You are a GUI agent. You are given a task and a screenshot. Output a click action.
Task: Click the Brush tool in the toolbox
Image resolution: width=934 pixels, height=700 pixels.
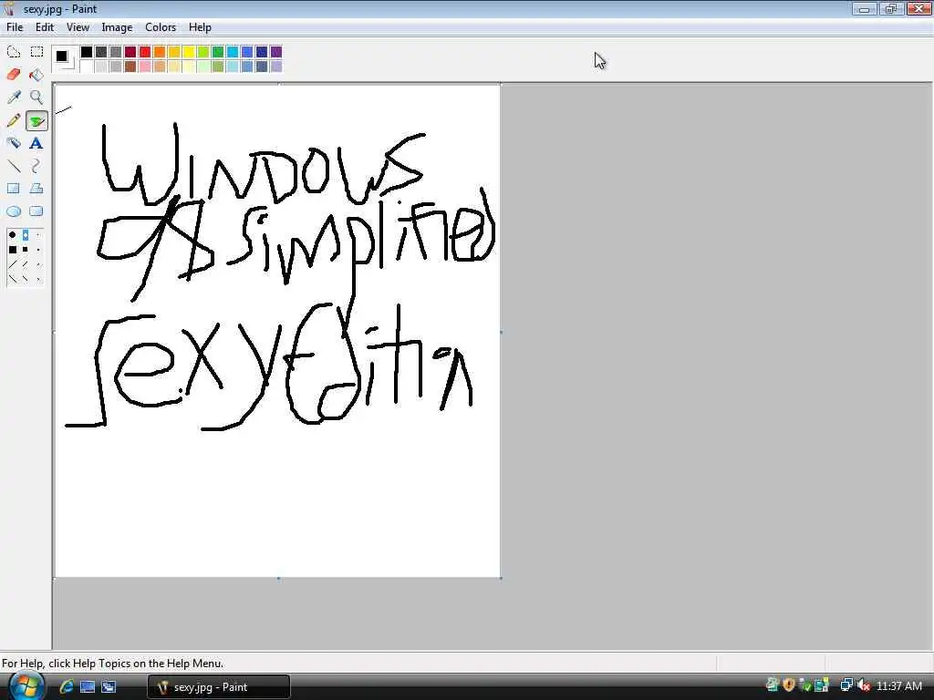[36, 120]
